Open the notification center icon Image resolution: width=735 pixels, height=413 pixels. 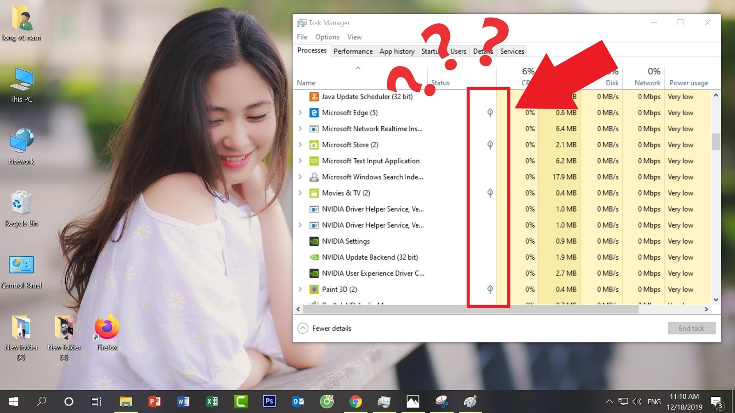pos(717,402)
